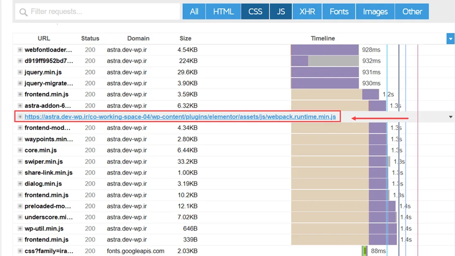Click the d919ff9952bd7 932ms timeline bar
455x256 pixels.
coord(325,61)
